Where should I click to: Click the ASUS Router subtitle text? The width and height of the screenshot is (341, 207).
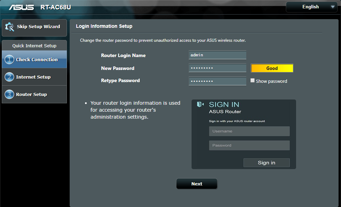pos(225,112)
